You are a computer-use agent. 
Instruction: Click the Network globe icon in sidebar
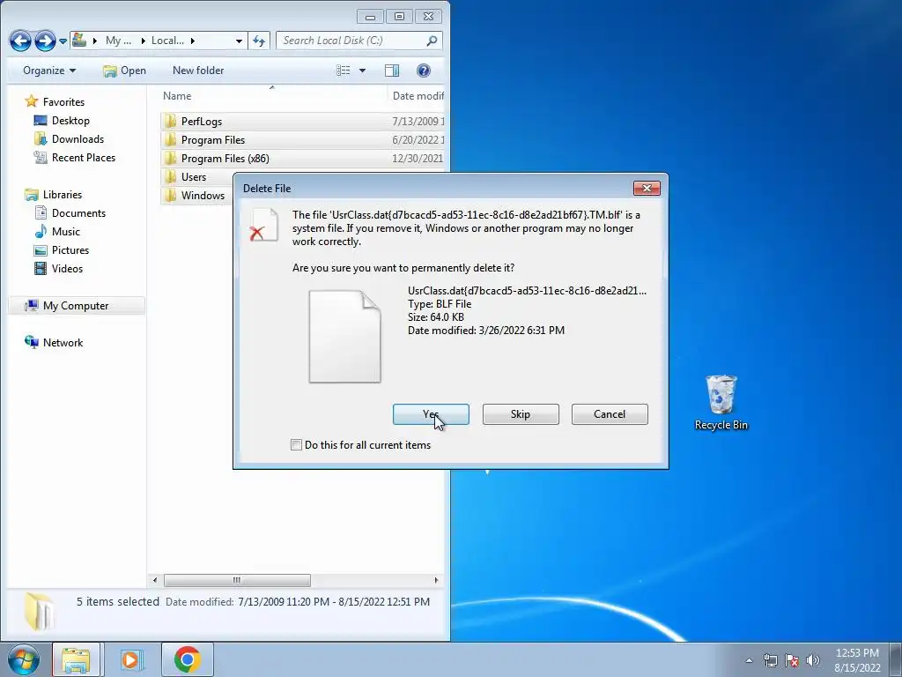click(32, 342)
